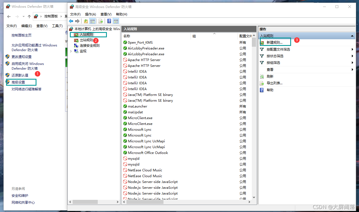Click the green check icon of maLauncher rule
Viewport: 359px width, 212px height.
point(125,106)
